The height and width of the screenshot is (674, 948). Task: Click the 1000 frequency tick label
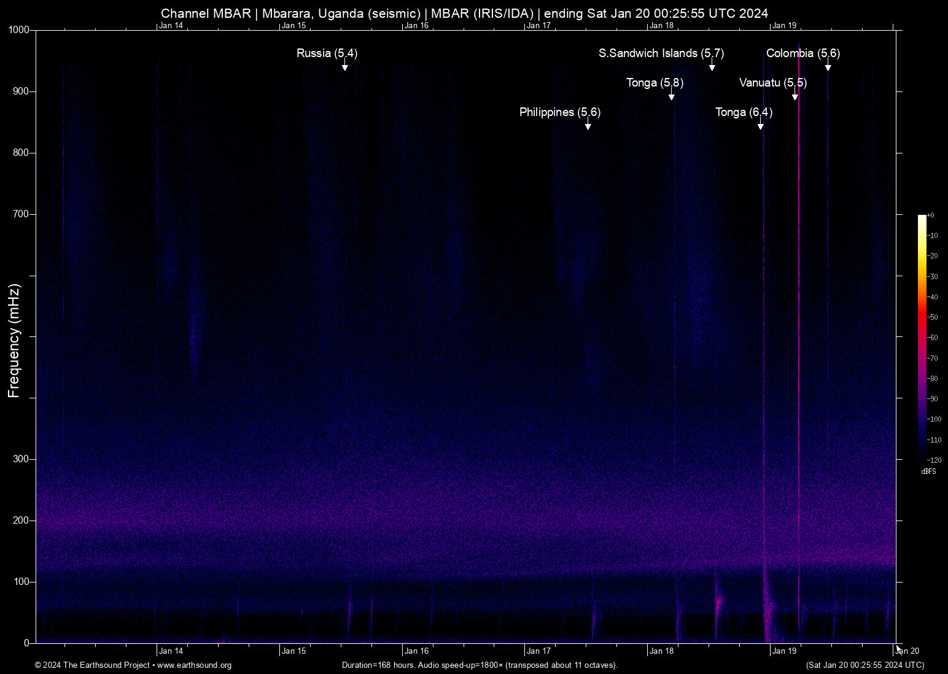point(19,30)
